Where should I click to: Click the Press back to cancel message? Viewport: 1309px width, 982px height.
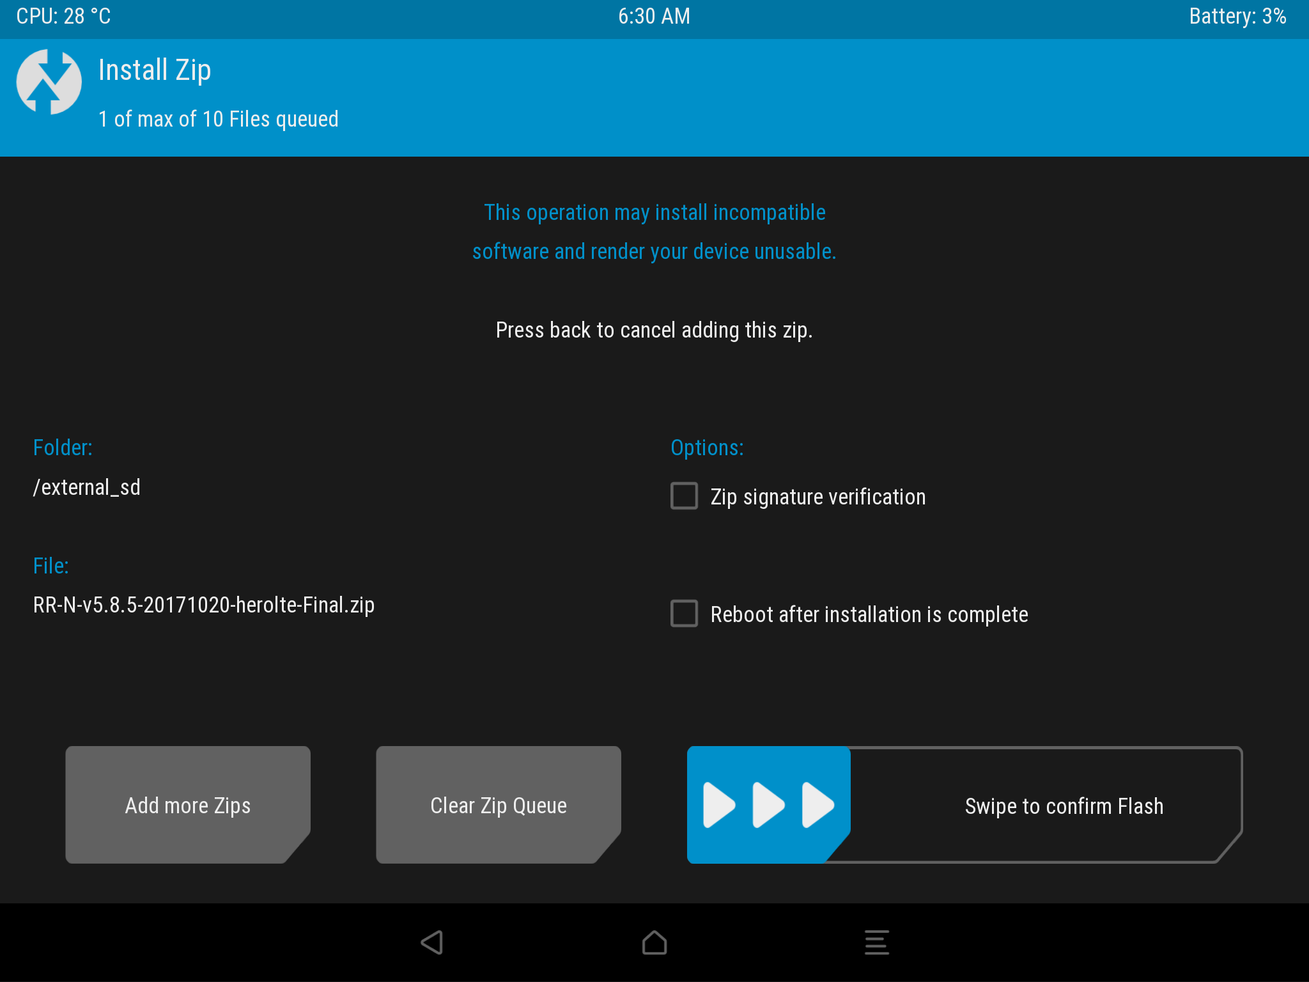pos(654,330)
